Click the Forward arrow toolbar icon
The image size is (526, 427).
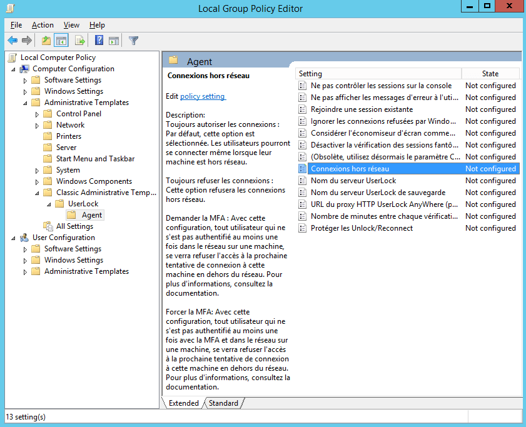click(27, 41)
